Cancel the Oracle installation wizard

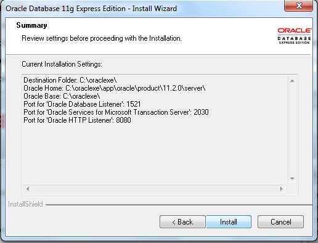[280, 222]
